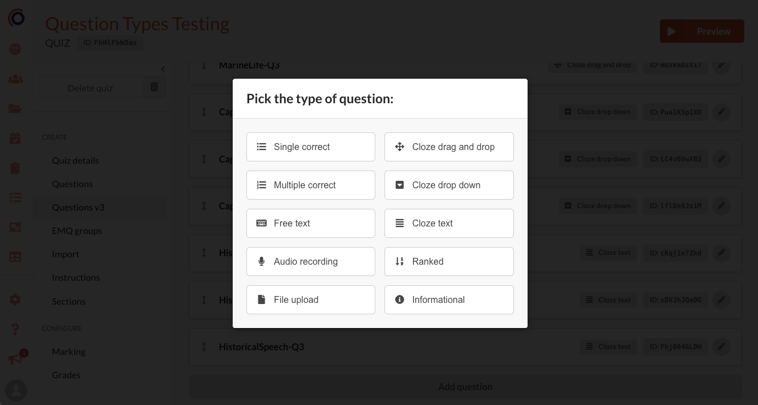758x405 pixels.
Task: Click the trash icon beside Delete quiz
Action: (x=154, y=87)
